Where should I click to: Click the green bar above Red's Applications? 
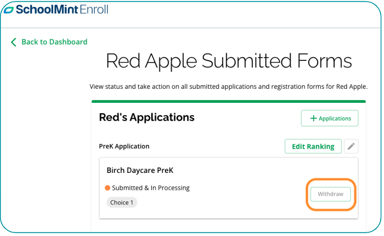pyautogui.click(x=228, y=101)
